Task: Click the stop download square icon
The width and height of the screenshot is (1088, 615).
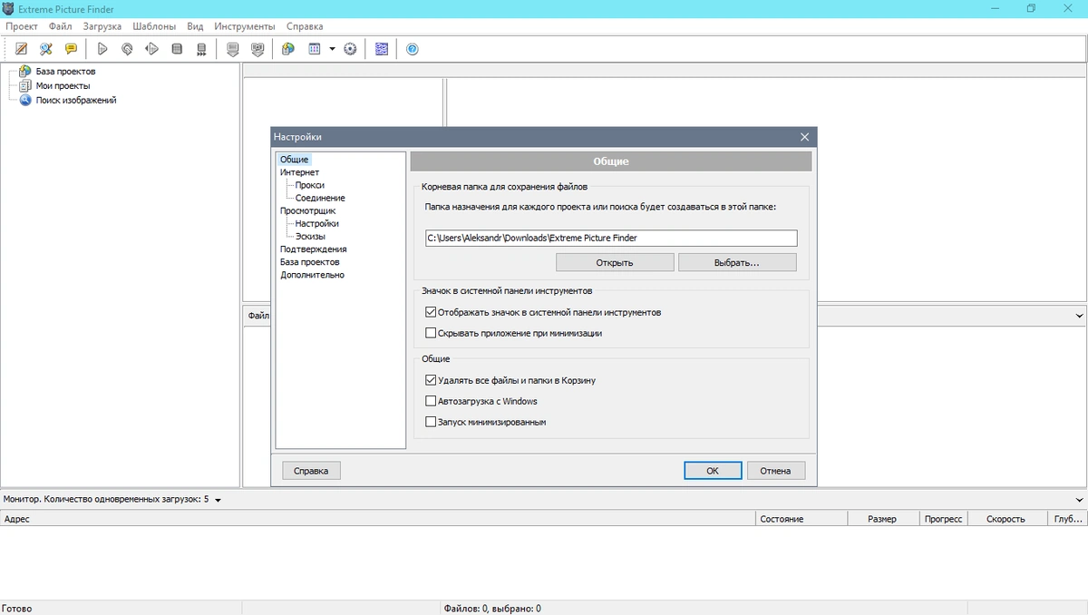Action: [177, 49]
